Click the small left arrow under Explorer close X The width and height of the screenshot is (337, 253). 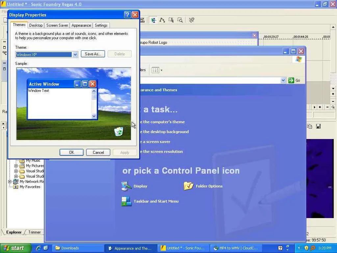pos(3,127)
